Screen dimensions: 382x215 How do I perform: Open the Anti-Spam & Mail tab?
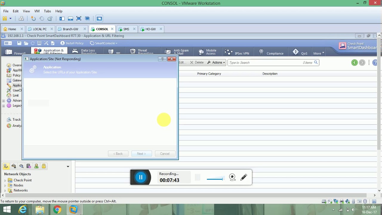pyautogui.click(x=177, y=52)
